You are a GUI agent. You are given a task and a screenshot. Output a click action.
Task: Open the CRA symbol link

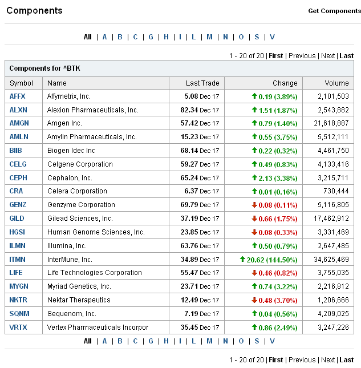click(x=16, y=191)
